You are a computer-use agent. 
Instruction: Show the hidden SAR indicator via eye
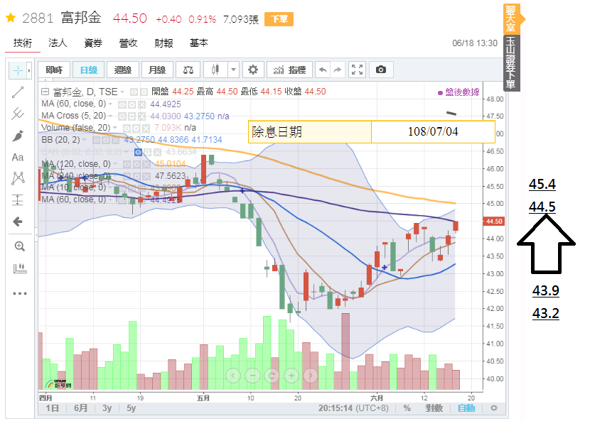138,152
